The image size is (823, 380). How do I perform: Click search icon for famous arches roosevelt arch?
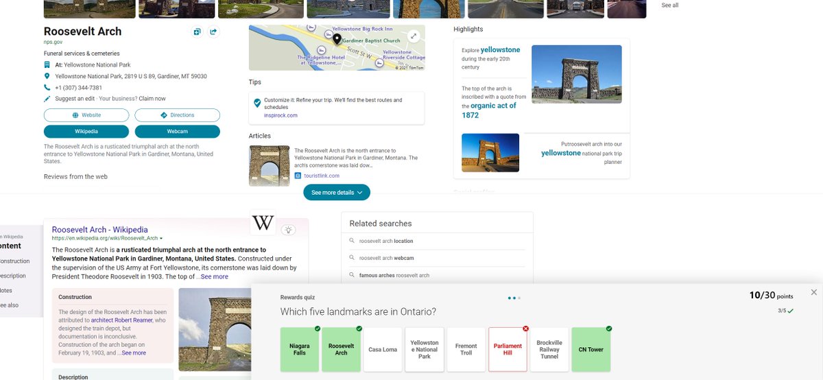(352, 275)
